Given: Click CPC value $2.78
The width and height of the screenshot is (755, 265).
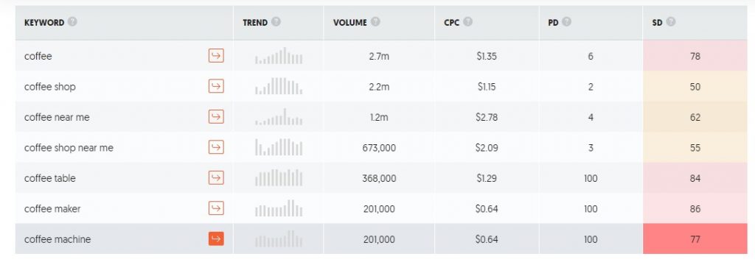Looking at the screenshot, I should (487, 117).
